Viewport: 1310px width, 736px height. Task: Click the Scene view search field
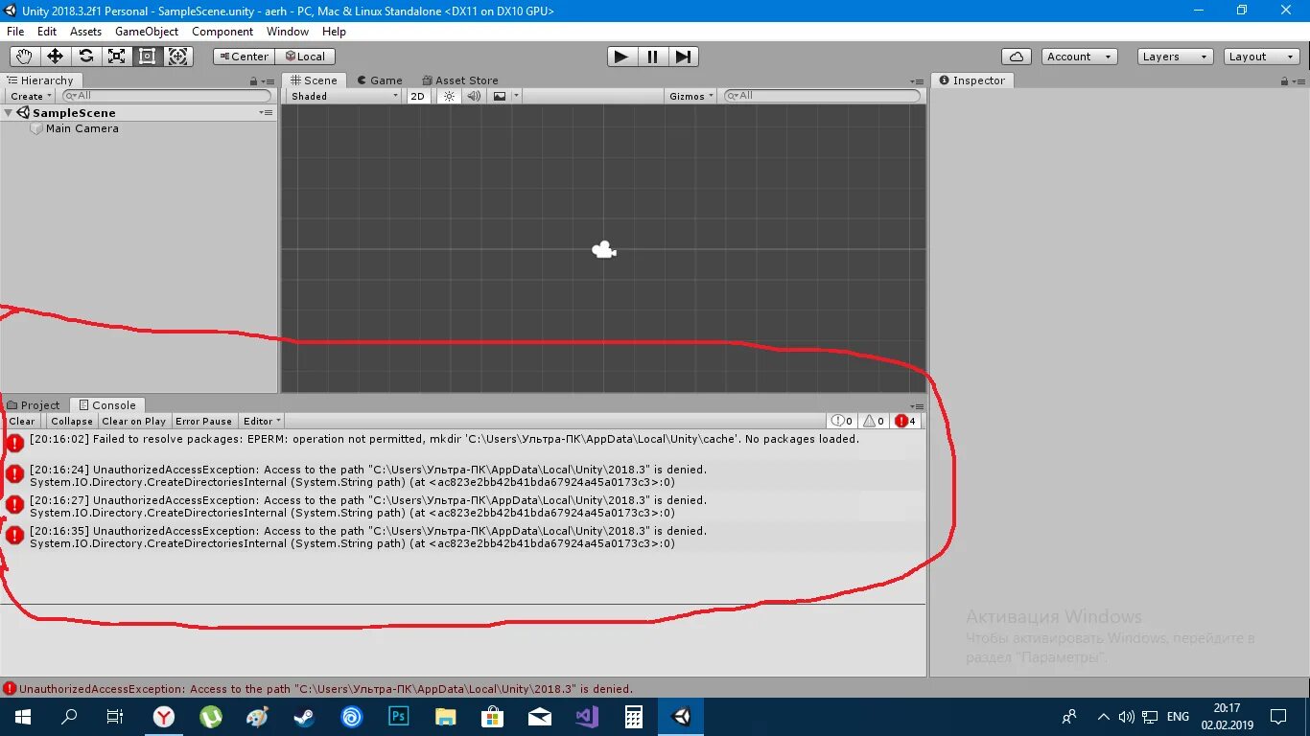click(x=822, y=96)
